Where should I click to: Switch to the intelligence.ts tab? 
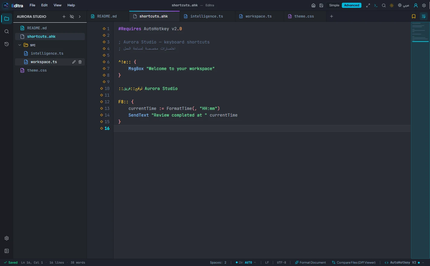coord(207,16)
